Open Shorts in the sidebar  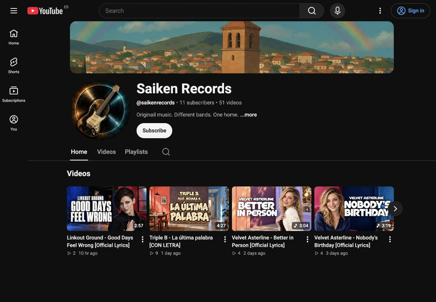(14, 66)
